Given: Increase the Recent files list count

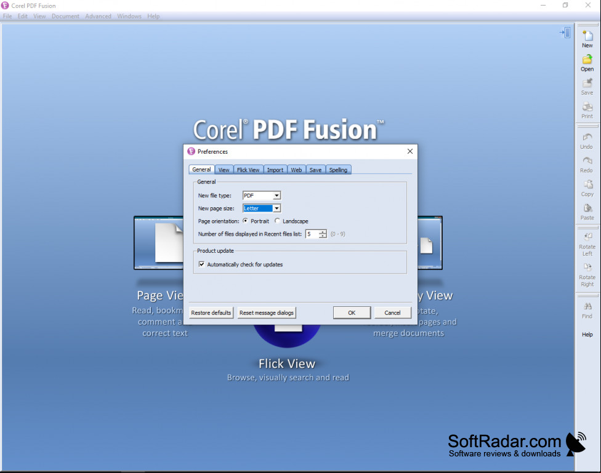Looking at the screenshot, I should click(x=323, y=232).
